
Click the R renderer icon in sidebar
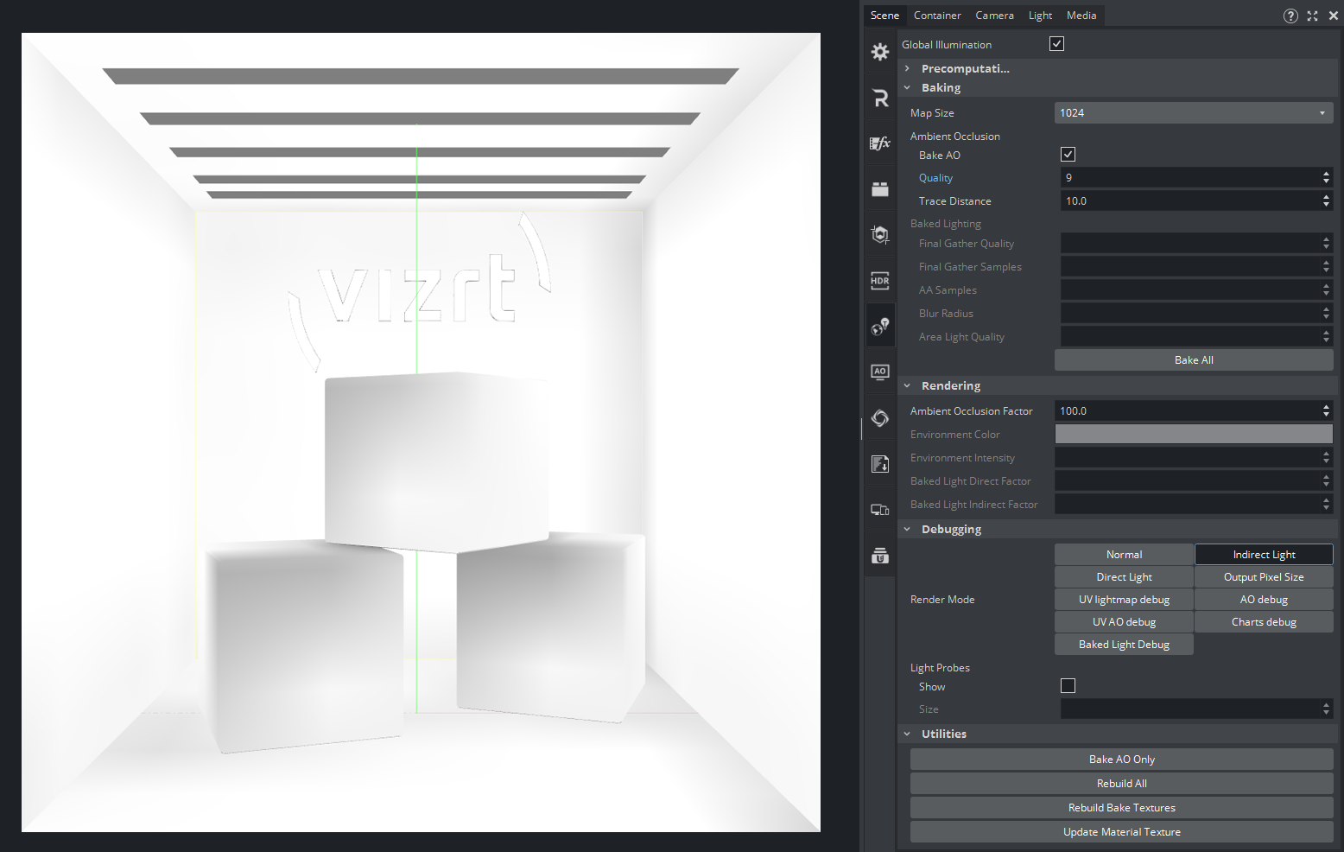879,99
